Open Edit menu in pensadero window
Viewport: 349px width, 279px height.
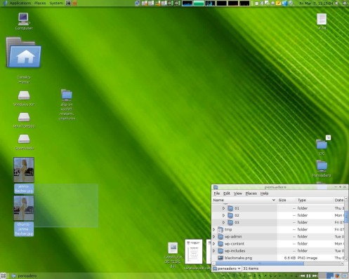[227, 193]
